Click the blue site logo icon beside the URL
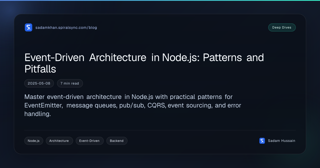 (29, 27)
